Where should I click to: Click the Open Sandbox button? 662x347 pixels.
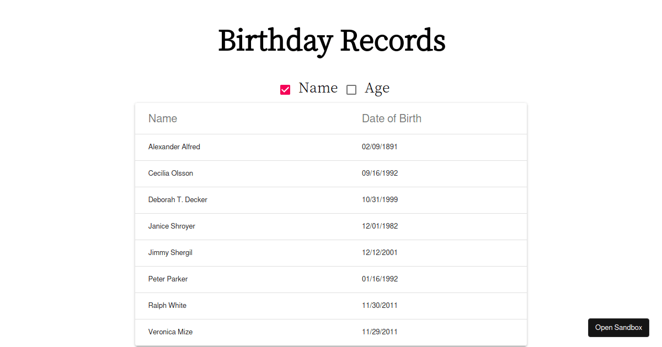click(x=618, y=327)
